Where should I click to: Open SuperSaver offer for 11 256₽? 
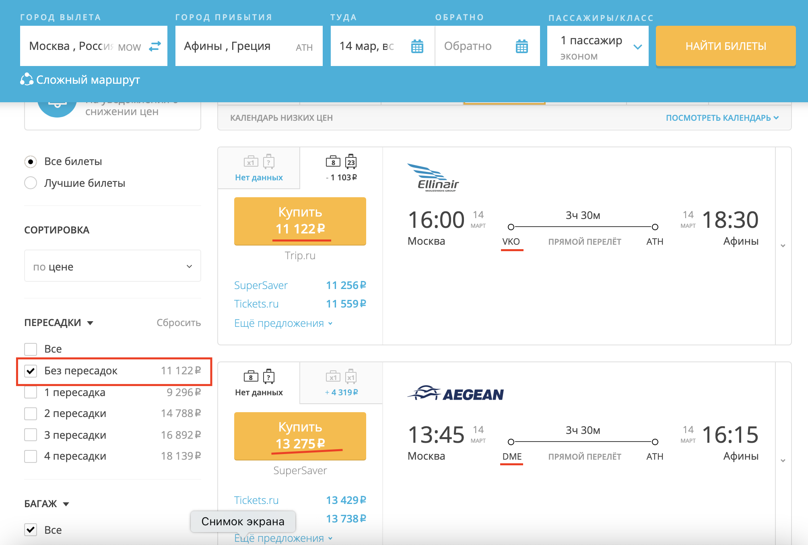click(300, 285)
